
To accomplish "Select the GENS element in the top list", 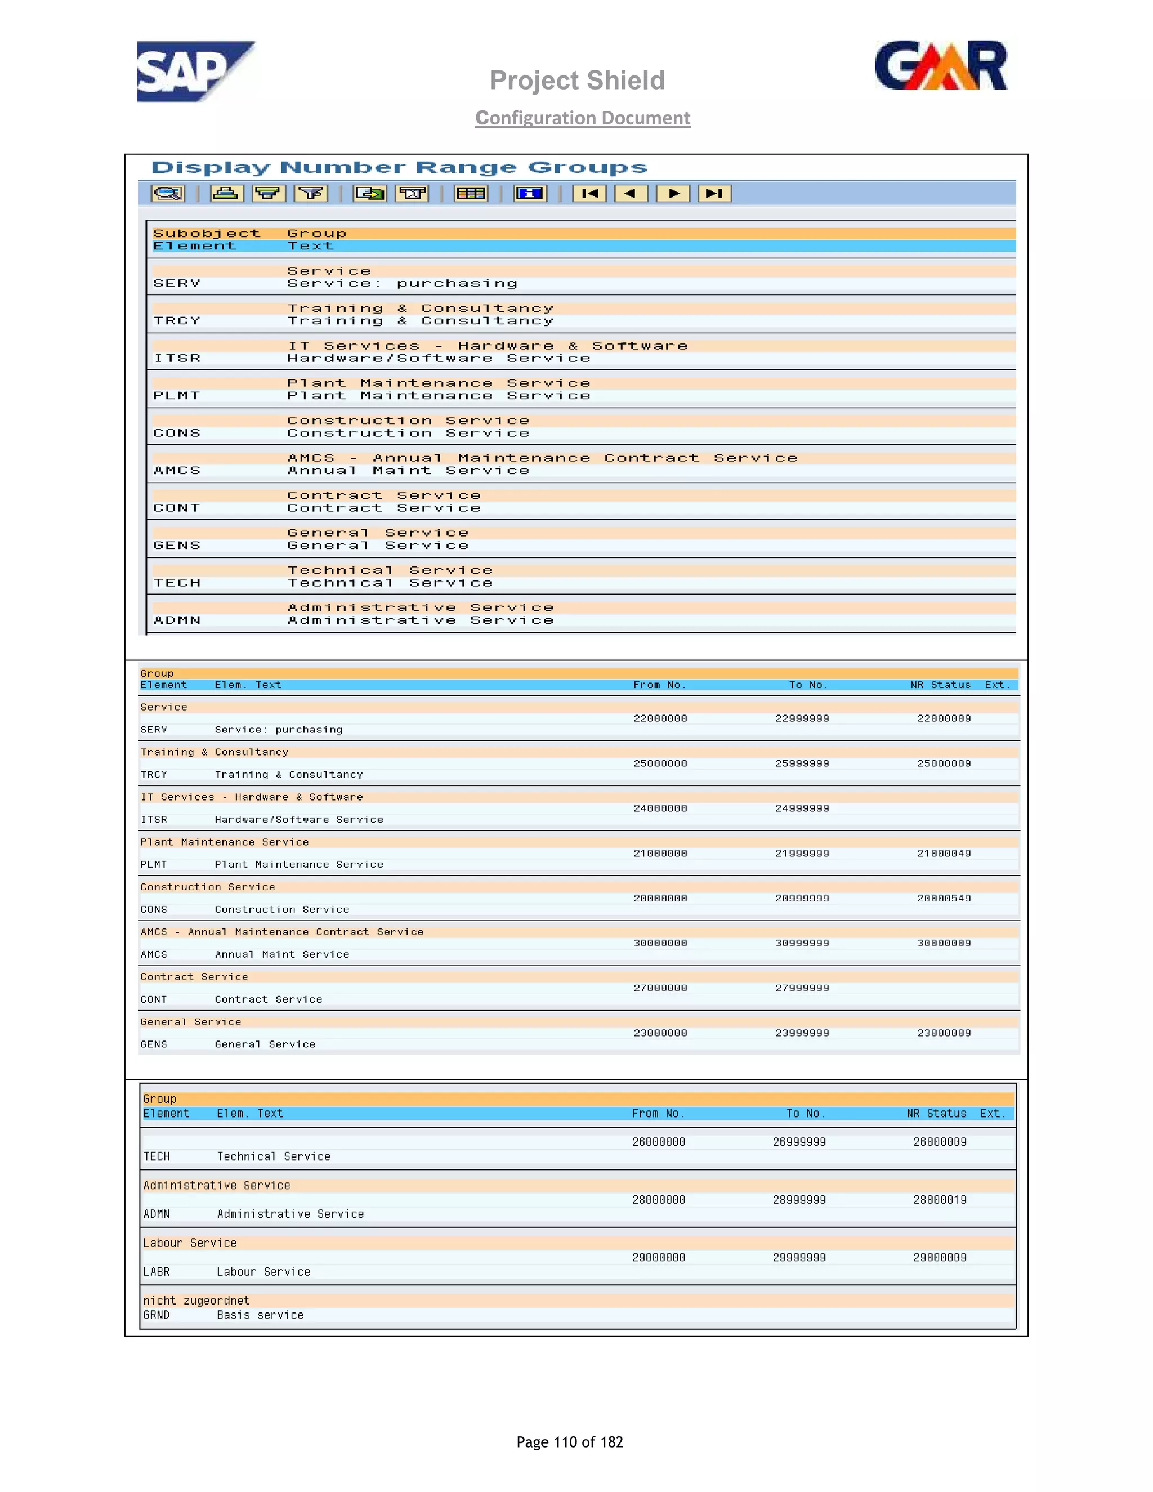I will coord(177,545).
